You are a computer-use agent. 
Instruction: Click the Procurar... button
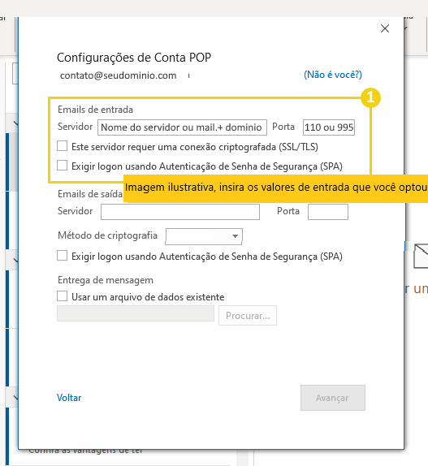pyautogui.click(x=248, y=315)
